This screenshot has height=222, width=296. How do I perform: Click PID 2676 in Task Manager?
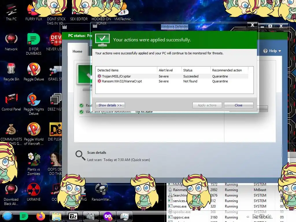click(x=214, y=195)
